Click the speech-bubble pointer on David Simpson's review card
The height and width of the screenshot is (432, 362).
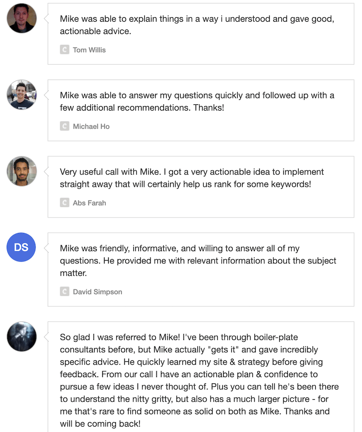coord(46,248)
